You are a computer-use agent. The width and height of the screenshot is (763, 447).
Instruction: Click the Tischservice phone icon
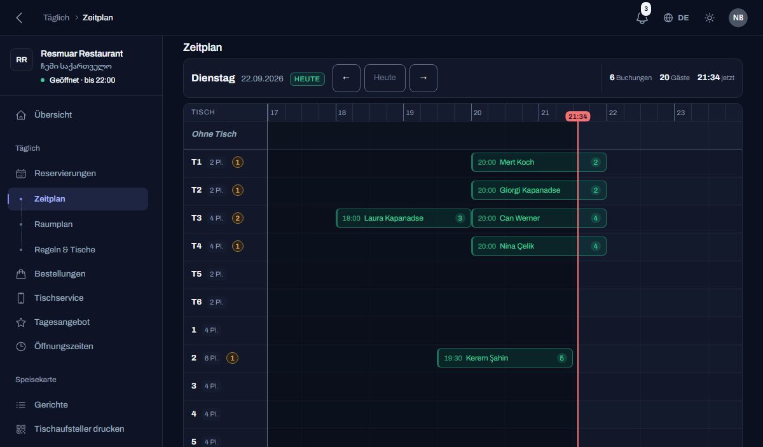pyautogui.click(x=21, y=298)
